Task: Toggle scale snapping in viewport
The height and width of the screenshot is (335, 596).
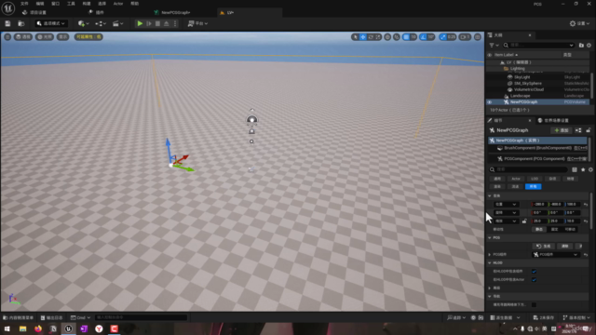Action: pyautogui.click(x=443, y=37)
